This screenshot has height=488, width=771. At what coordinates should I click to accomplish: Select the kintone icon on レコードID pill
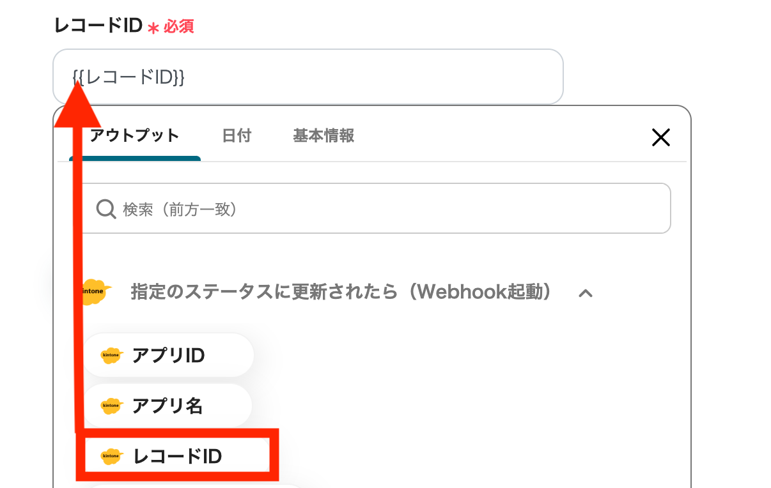112,455
